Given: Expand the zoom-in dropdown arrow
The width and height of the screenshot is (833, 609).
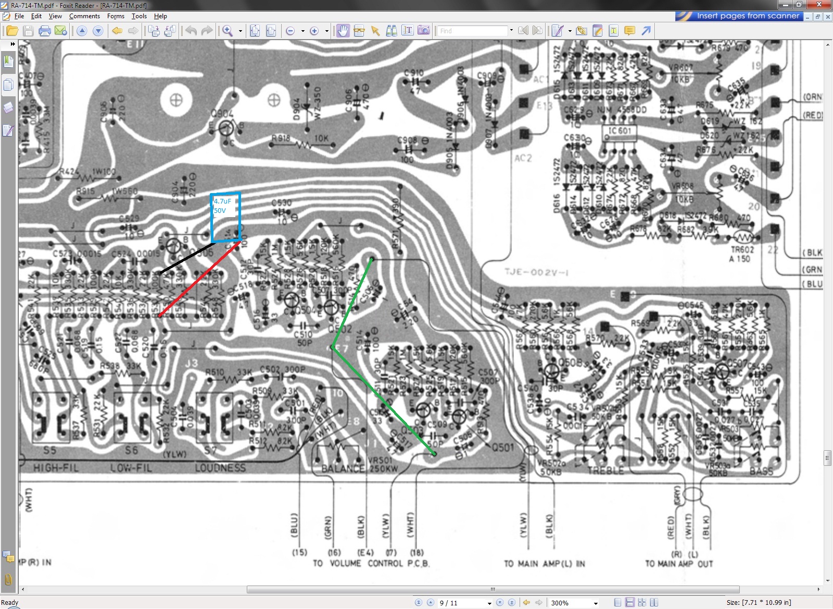Looking at the screenshot, I should (327, 31).
